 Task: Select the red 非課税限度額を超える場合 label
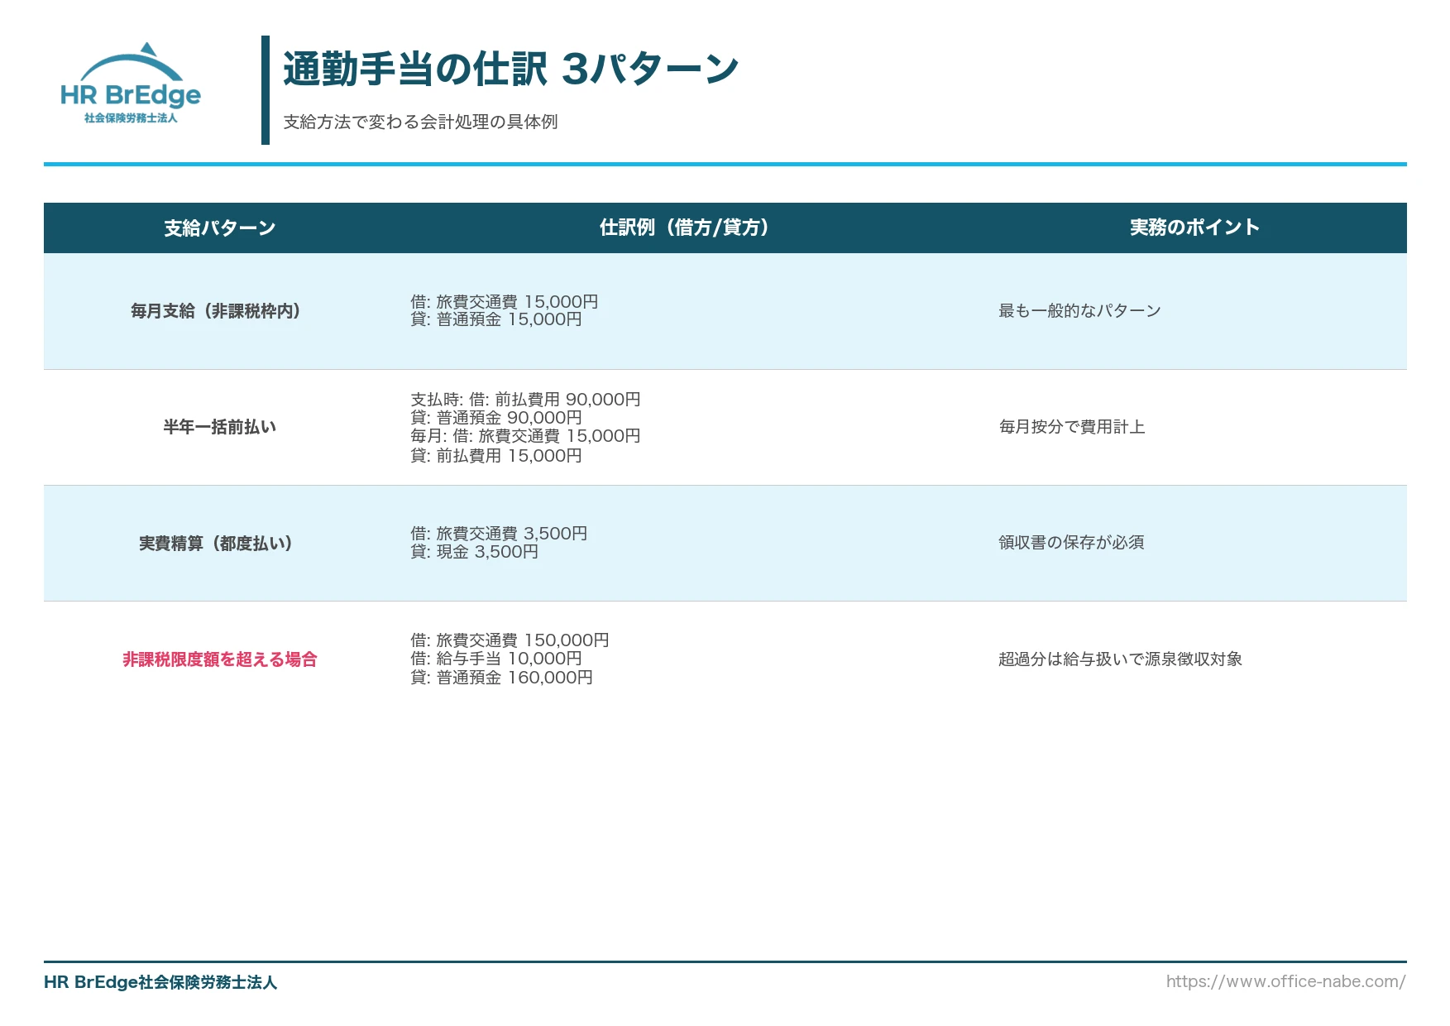[219, 659]
